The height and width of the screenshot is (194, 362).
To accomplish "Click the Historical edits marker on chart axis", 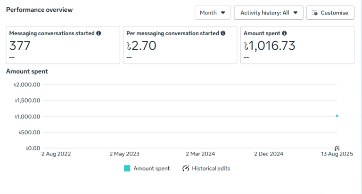I will 337,148.
